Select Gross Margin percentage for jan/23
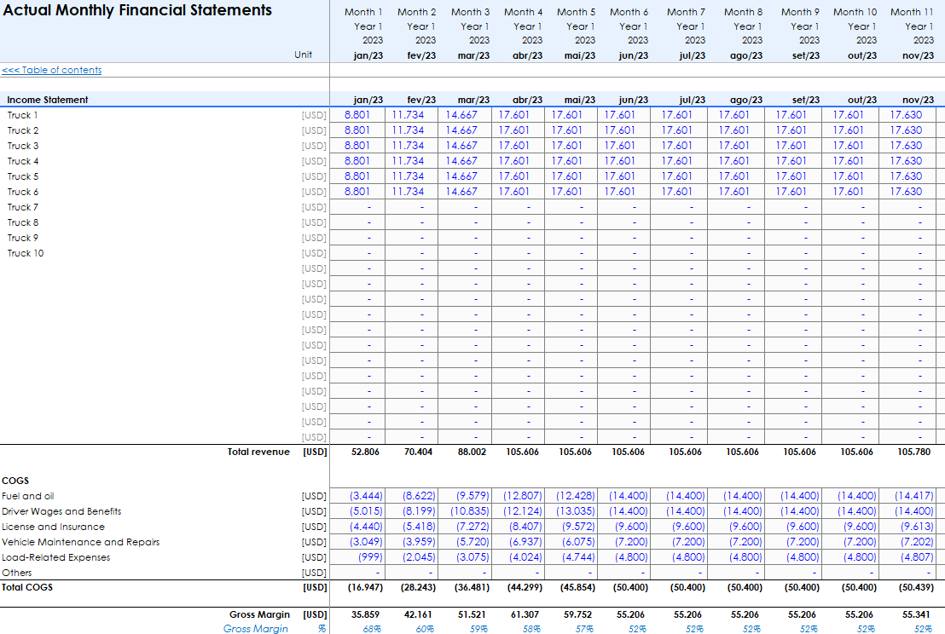The width and height of the screenshot is (945, 634). (x=372, y=629)
